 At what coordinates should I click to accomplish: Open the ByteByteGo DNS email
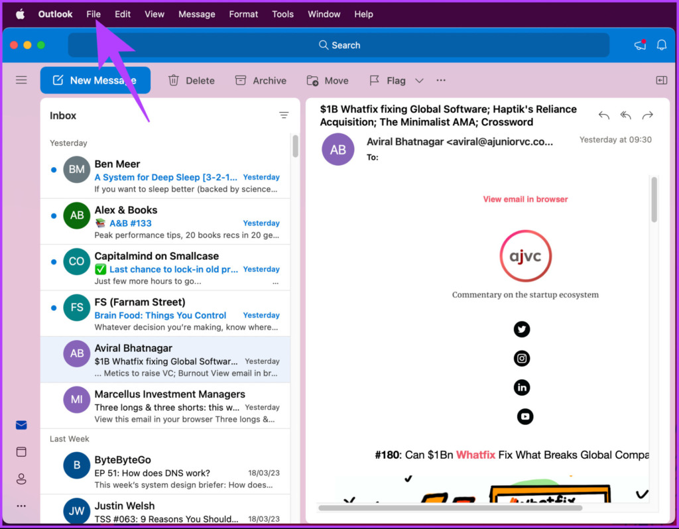[x=165, y=471]
